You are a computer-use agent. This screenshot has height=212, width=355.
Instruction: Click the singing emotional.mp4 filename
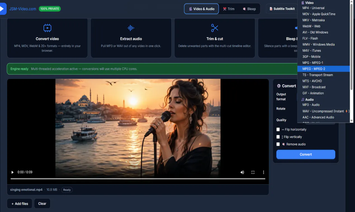(26, 190)
